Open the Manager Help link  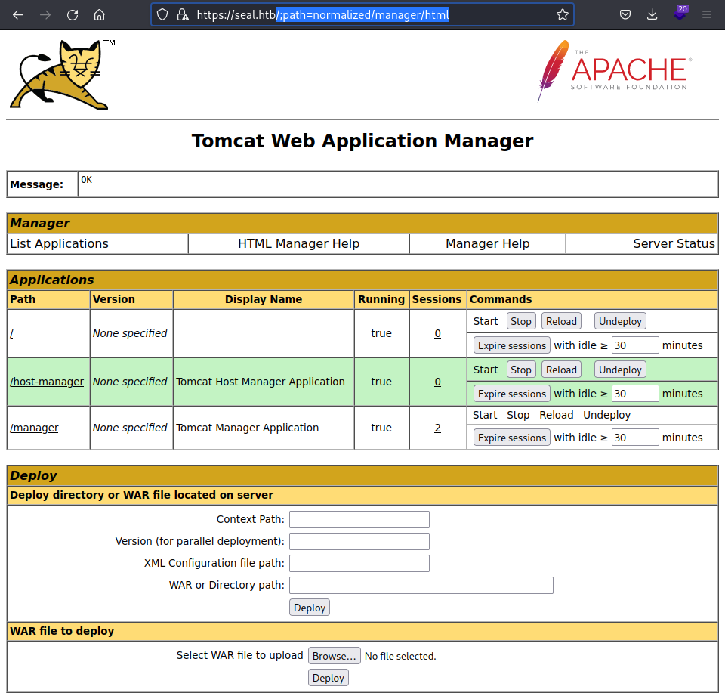[488, 244]
